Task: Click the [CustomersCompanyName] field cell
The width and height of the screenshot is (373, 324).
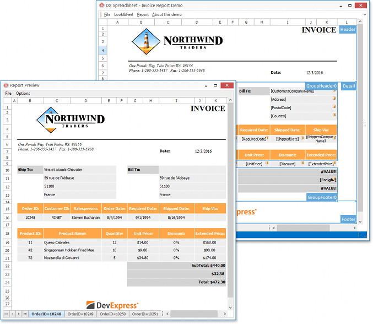Action: point(303,91)
